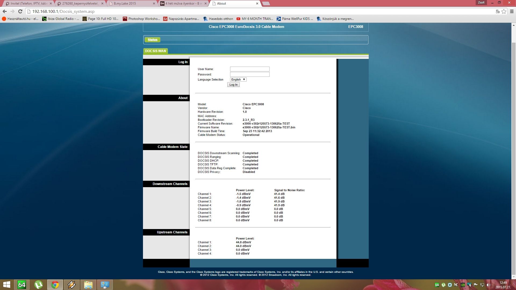Open the Action Center flag icon
The width and height of the screenshot is (516, 290).
click(476, 285)
